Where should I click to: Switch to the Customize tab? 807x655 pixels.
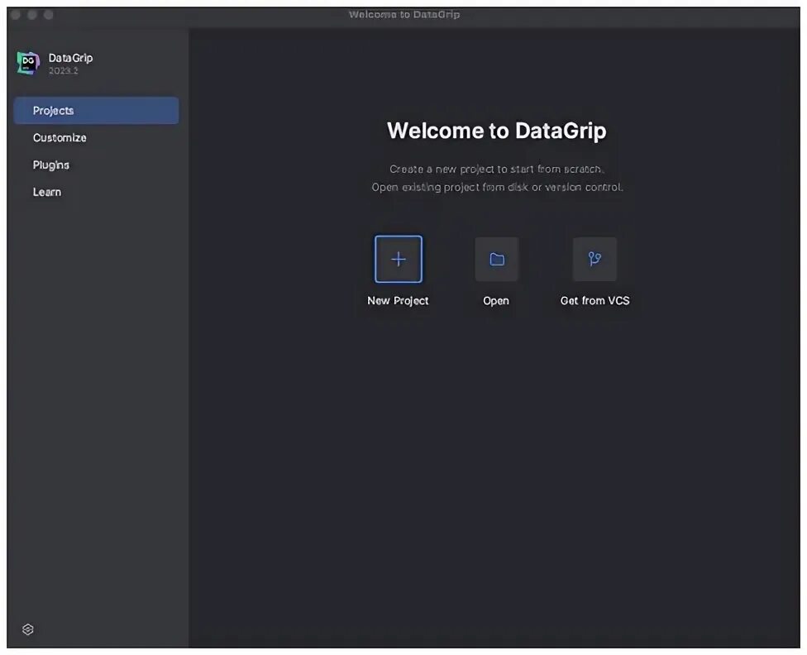point(96,137)
